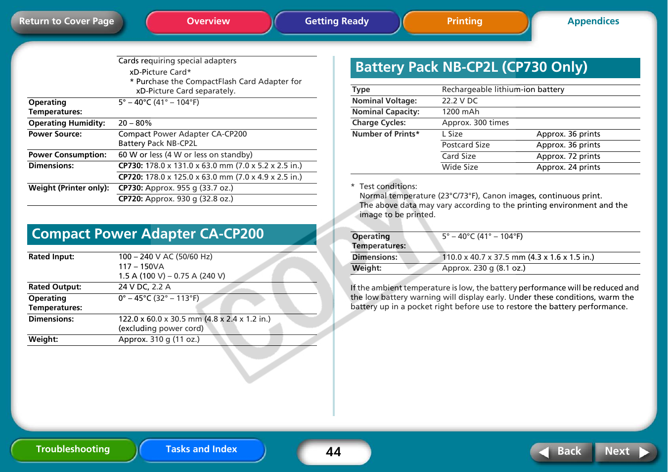Open the Troubleshooting section

[x=73, y=449]
